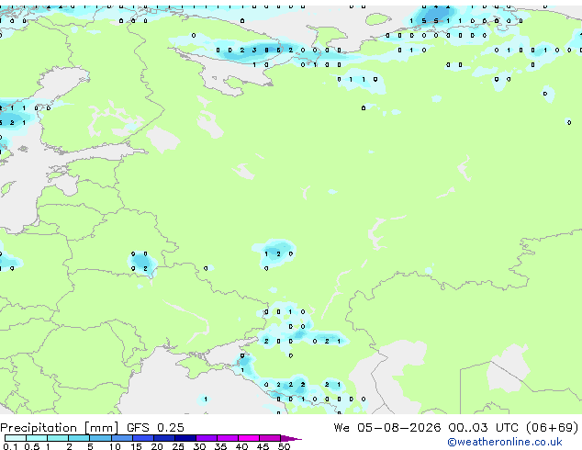Click the "0.1" legend scale label
The image size is (582, 450).
(10, 446)
